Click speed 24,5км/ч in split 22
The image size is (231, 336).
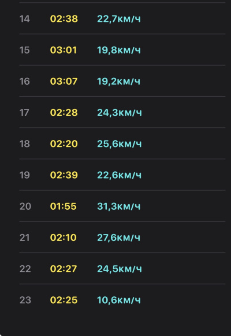(120, 269)
